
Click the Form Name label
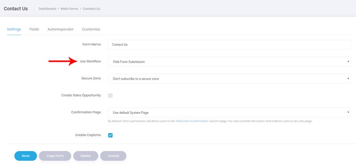tap(92, 44)
